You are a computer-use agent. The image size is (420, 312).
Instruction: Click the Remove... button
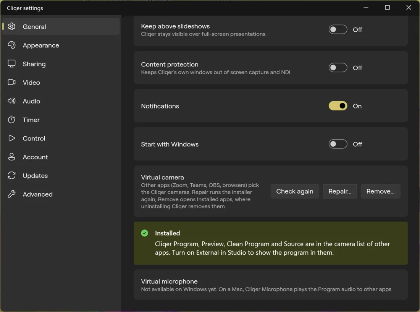coord(380,191)
